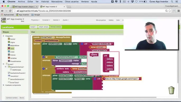Click the TextoAVoz1 component icon
181x102 pixels.
click(x=9, y=76)
